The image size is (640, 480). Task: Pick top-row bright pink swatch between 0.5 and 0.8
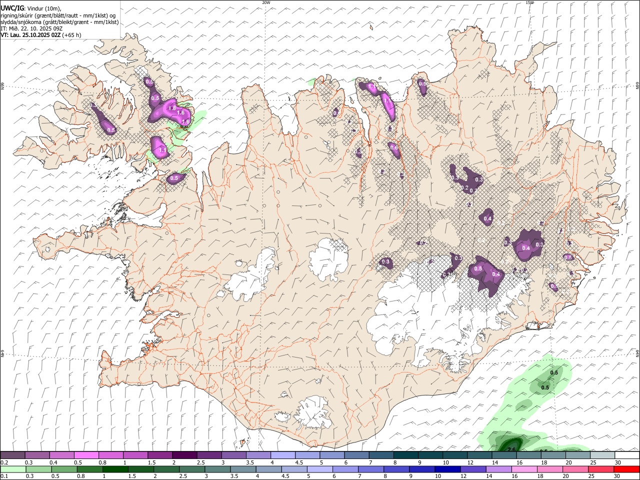click(86, 455)
